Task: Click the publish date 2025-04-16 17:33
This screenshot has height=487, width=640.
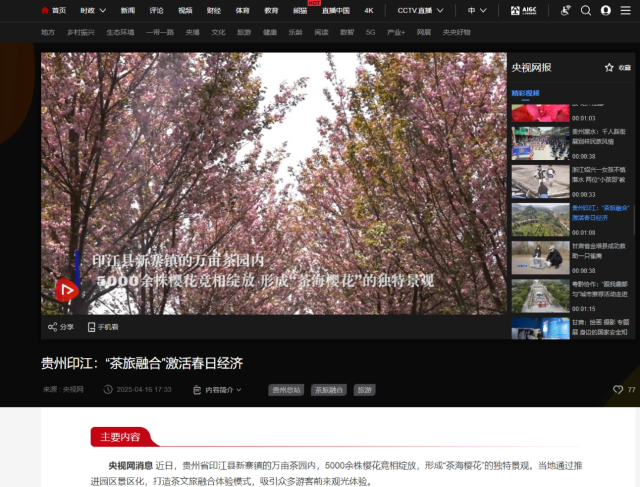Action: 143,389
